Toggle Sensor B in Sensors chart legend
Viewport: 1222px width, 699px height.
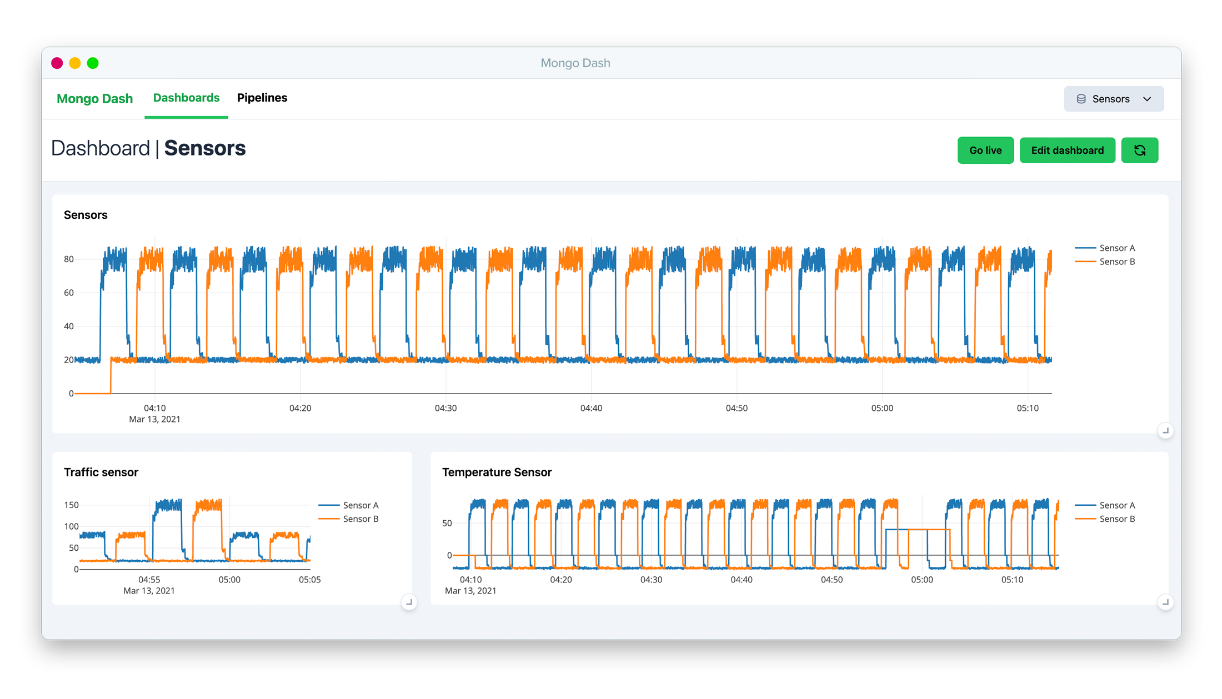pyautogui.click(x=1116, y=262)
